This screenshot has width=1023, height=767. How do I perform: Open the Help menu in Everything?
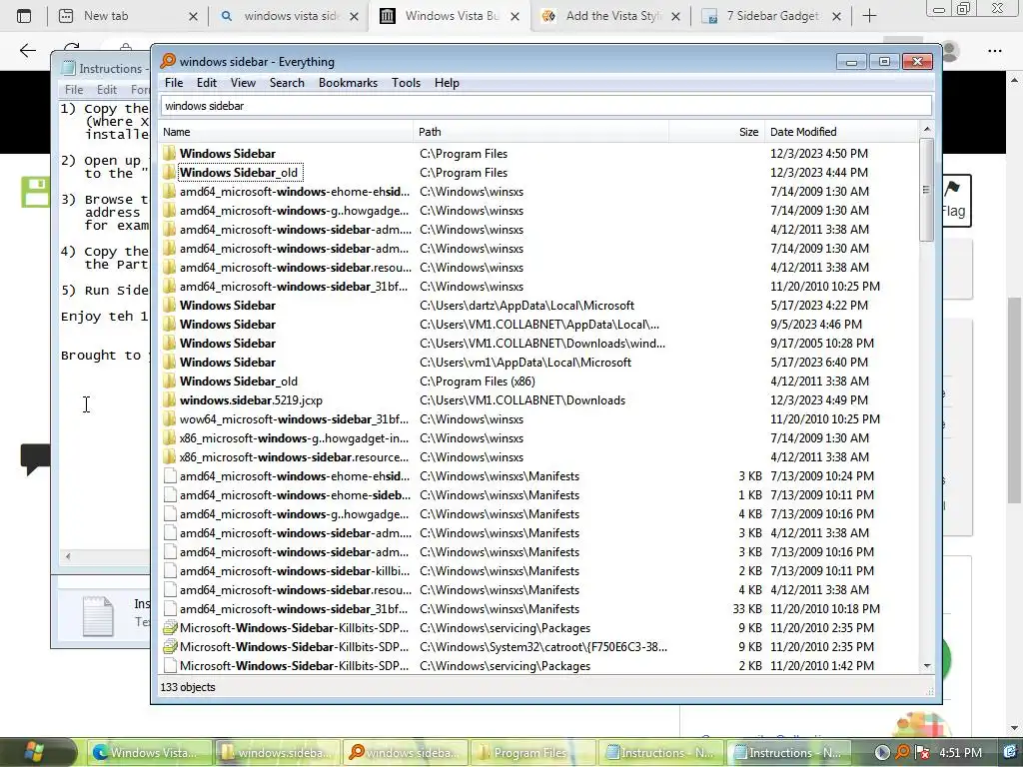(x=447, y=83)
